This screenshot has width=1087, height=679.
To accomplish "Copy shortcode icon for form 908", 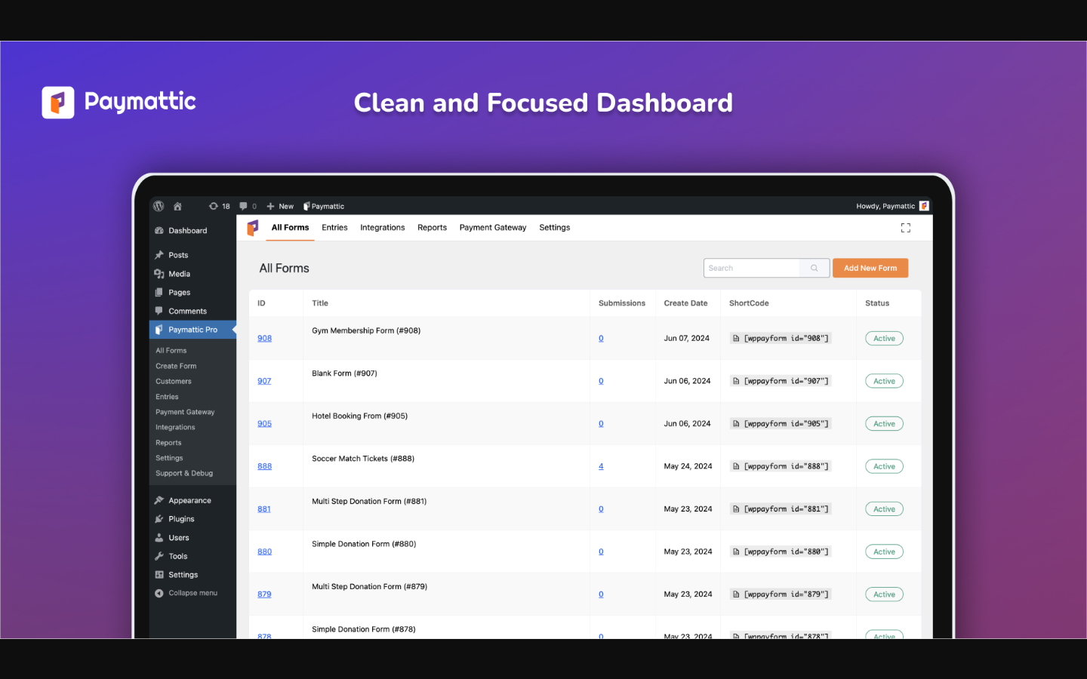I will (736, 339).
